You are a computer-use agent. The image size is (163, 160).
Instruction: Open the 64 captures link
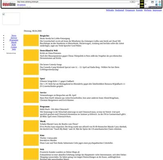(21, 5)
